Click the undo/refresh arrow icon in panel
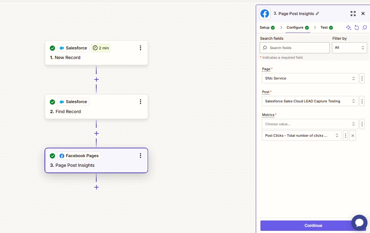 (357, 28)
